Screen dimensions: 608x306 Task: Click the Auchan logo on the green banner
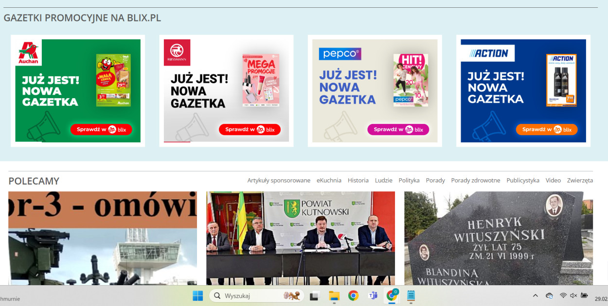coord(28,52)
